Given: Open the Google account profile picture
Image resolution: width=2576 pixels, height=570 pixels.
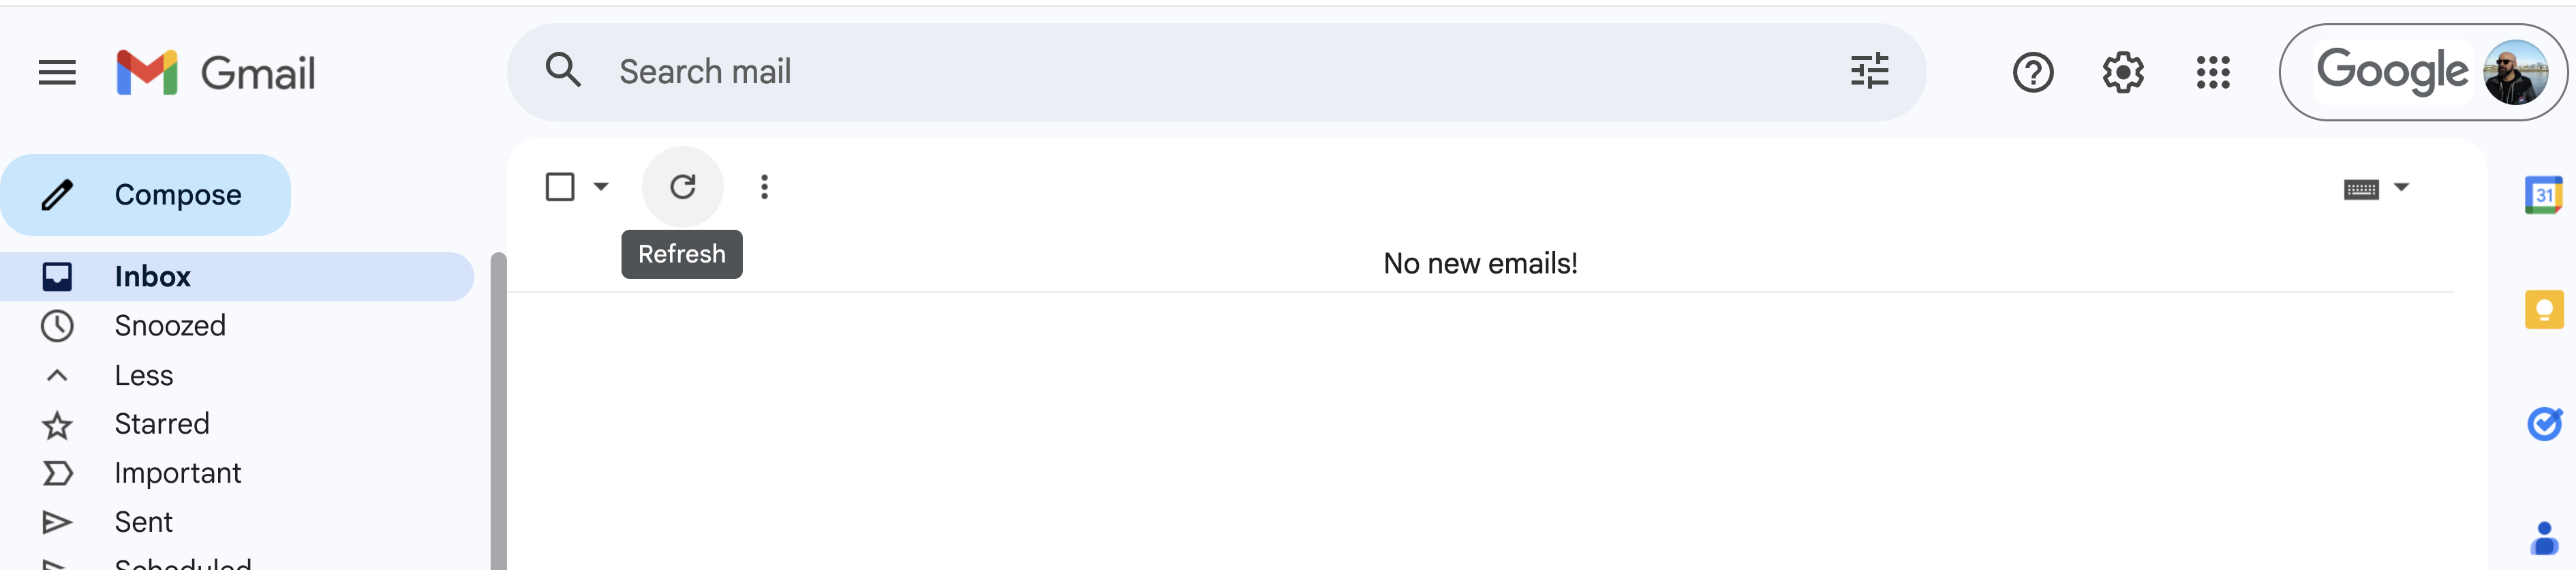Looking at the screenshot, I should (x=2514, y=72).
